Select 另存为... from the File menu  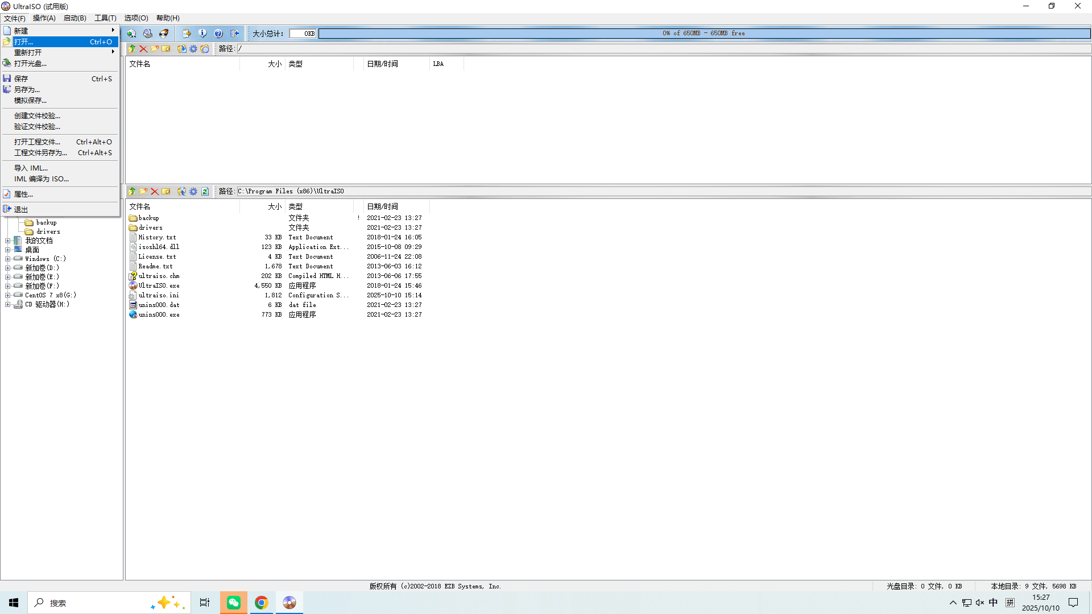pos(27,90)
